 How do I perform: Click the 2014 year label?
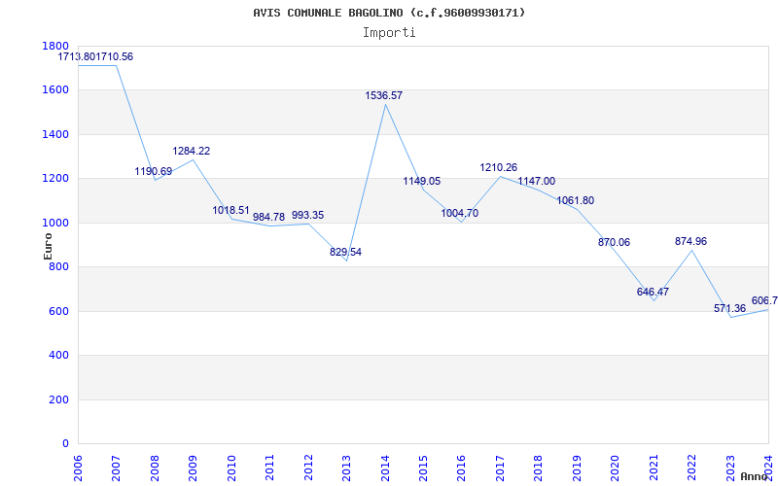[385, 468]
